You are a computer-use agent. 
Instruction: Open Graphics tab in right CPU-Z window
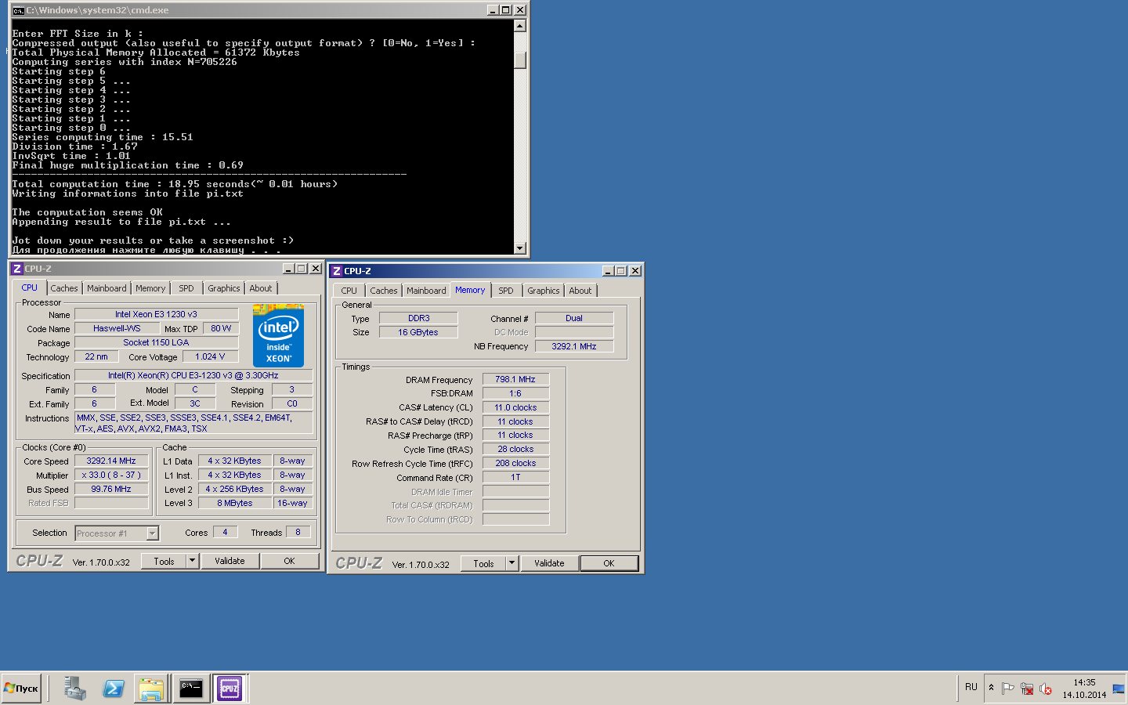[544, 291]
